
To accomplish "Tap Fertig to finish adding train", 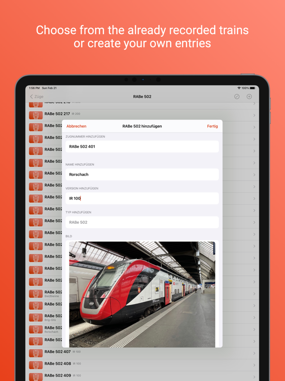I will [x=212, y=126].
